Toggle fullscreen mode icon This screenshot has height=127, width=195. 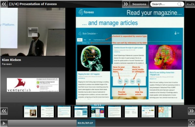point(191,123)
